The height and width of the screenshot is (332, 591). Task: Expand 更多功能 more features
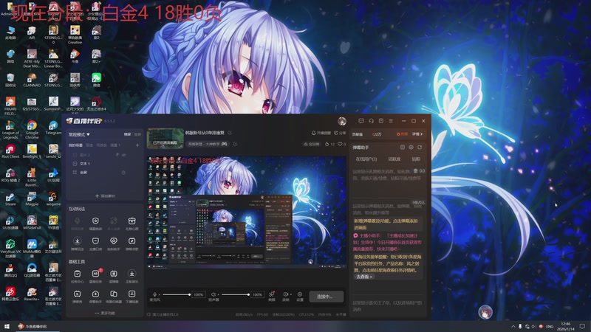pos(105,313)
